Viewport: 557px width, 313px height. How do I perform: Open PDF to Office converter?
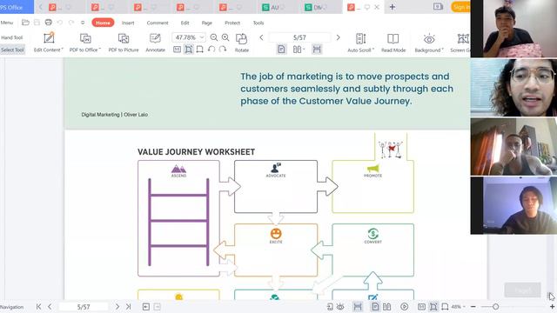[x=85, y=43]
